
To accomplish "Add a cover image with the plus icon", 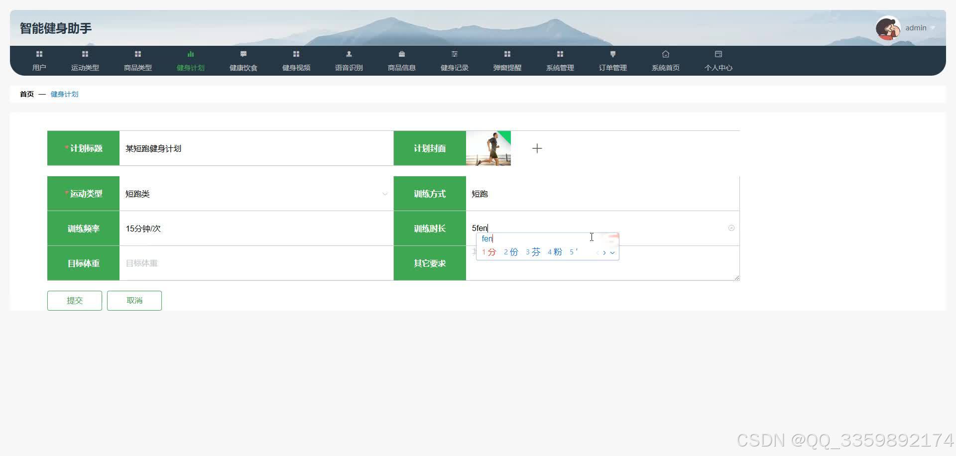I will click(537, 148).
